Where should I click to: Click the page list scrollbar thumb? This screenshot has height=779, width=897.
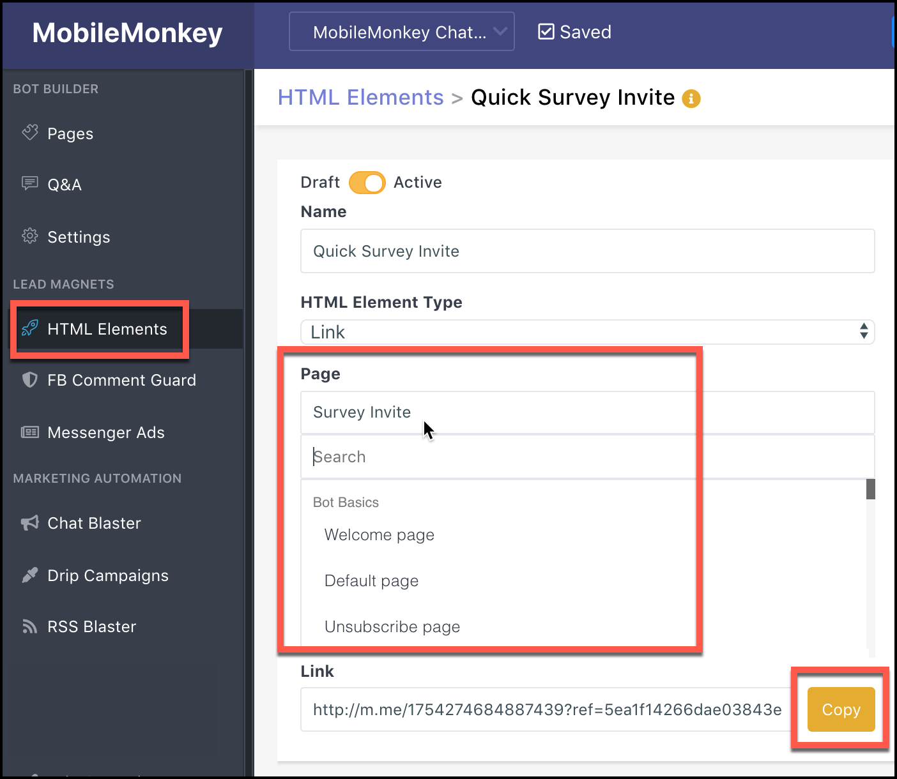870,489
